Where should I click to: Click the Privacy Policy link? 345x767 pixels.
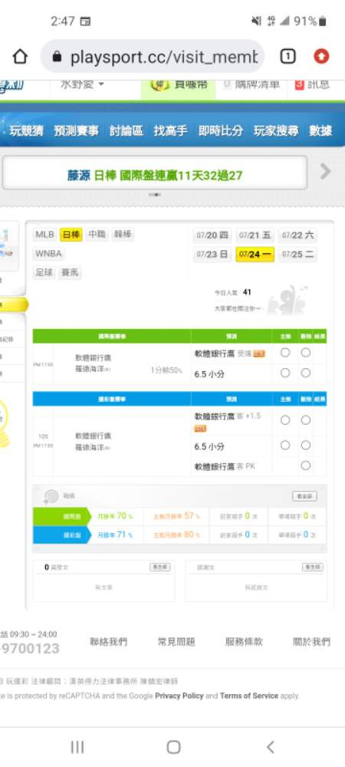[179, 696]
